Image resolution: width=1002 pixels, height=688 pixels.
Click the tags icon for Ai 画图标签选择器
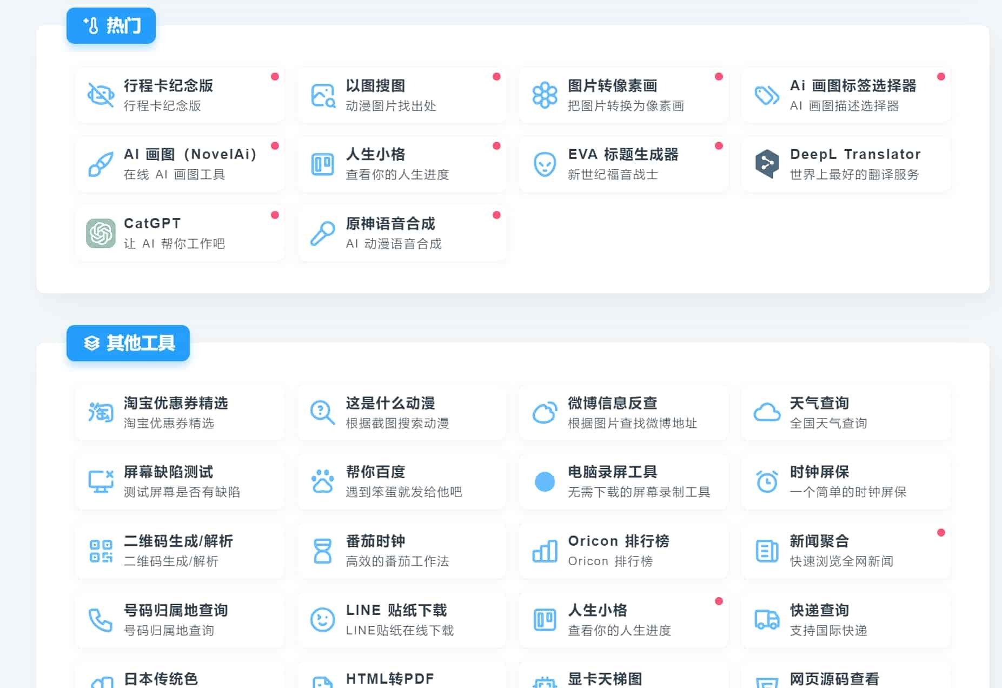click(767, 95)
